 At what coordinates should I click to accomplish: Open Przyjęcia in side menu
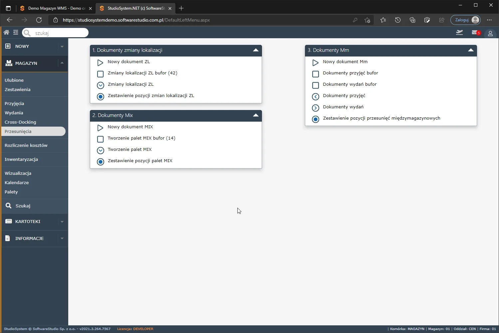point(14,103)
